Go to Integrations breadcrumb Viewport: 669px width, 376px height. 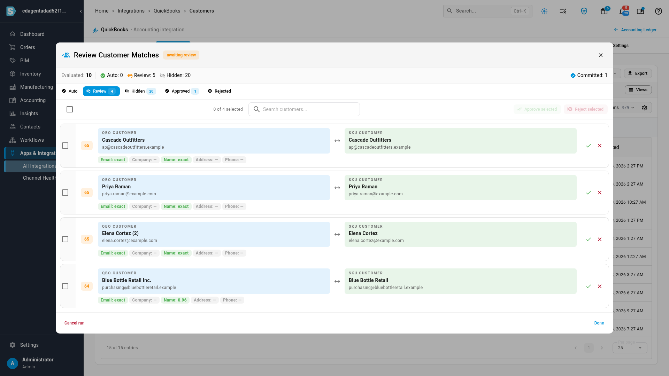[x=131, y=11]
